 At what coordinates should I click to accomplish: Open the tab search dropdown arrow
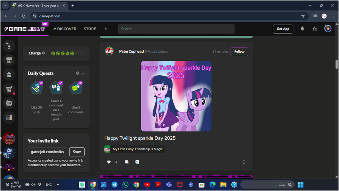(5, 5)
